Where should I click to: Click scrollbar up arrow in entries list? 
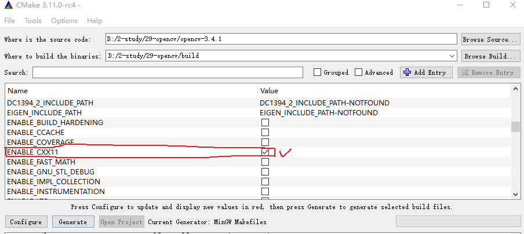[x=515, y=89]
